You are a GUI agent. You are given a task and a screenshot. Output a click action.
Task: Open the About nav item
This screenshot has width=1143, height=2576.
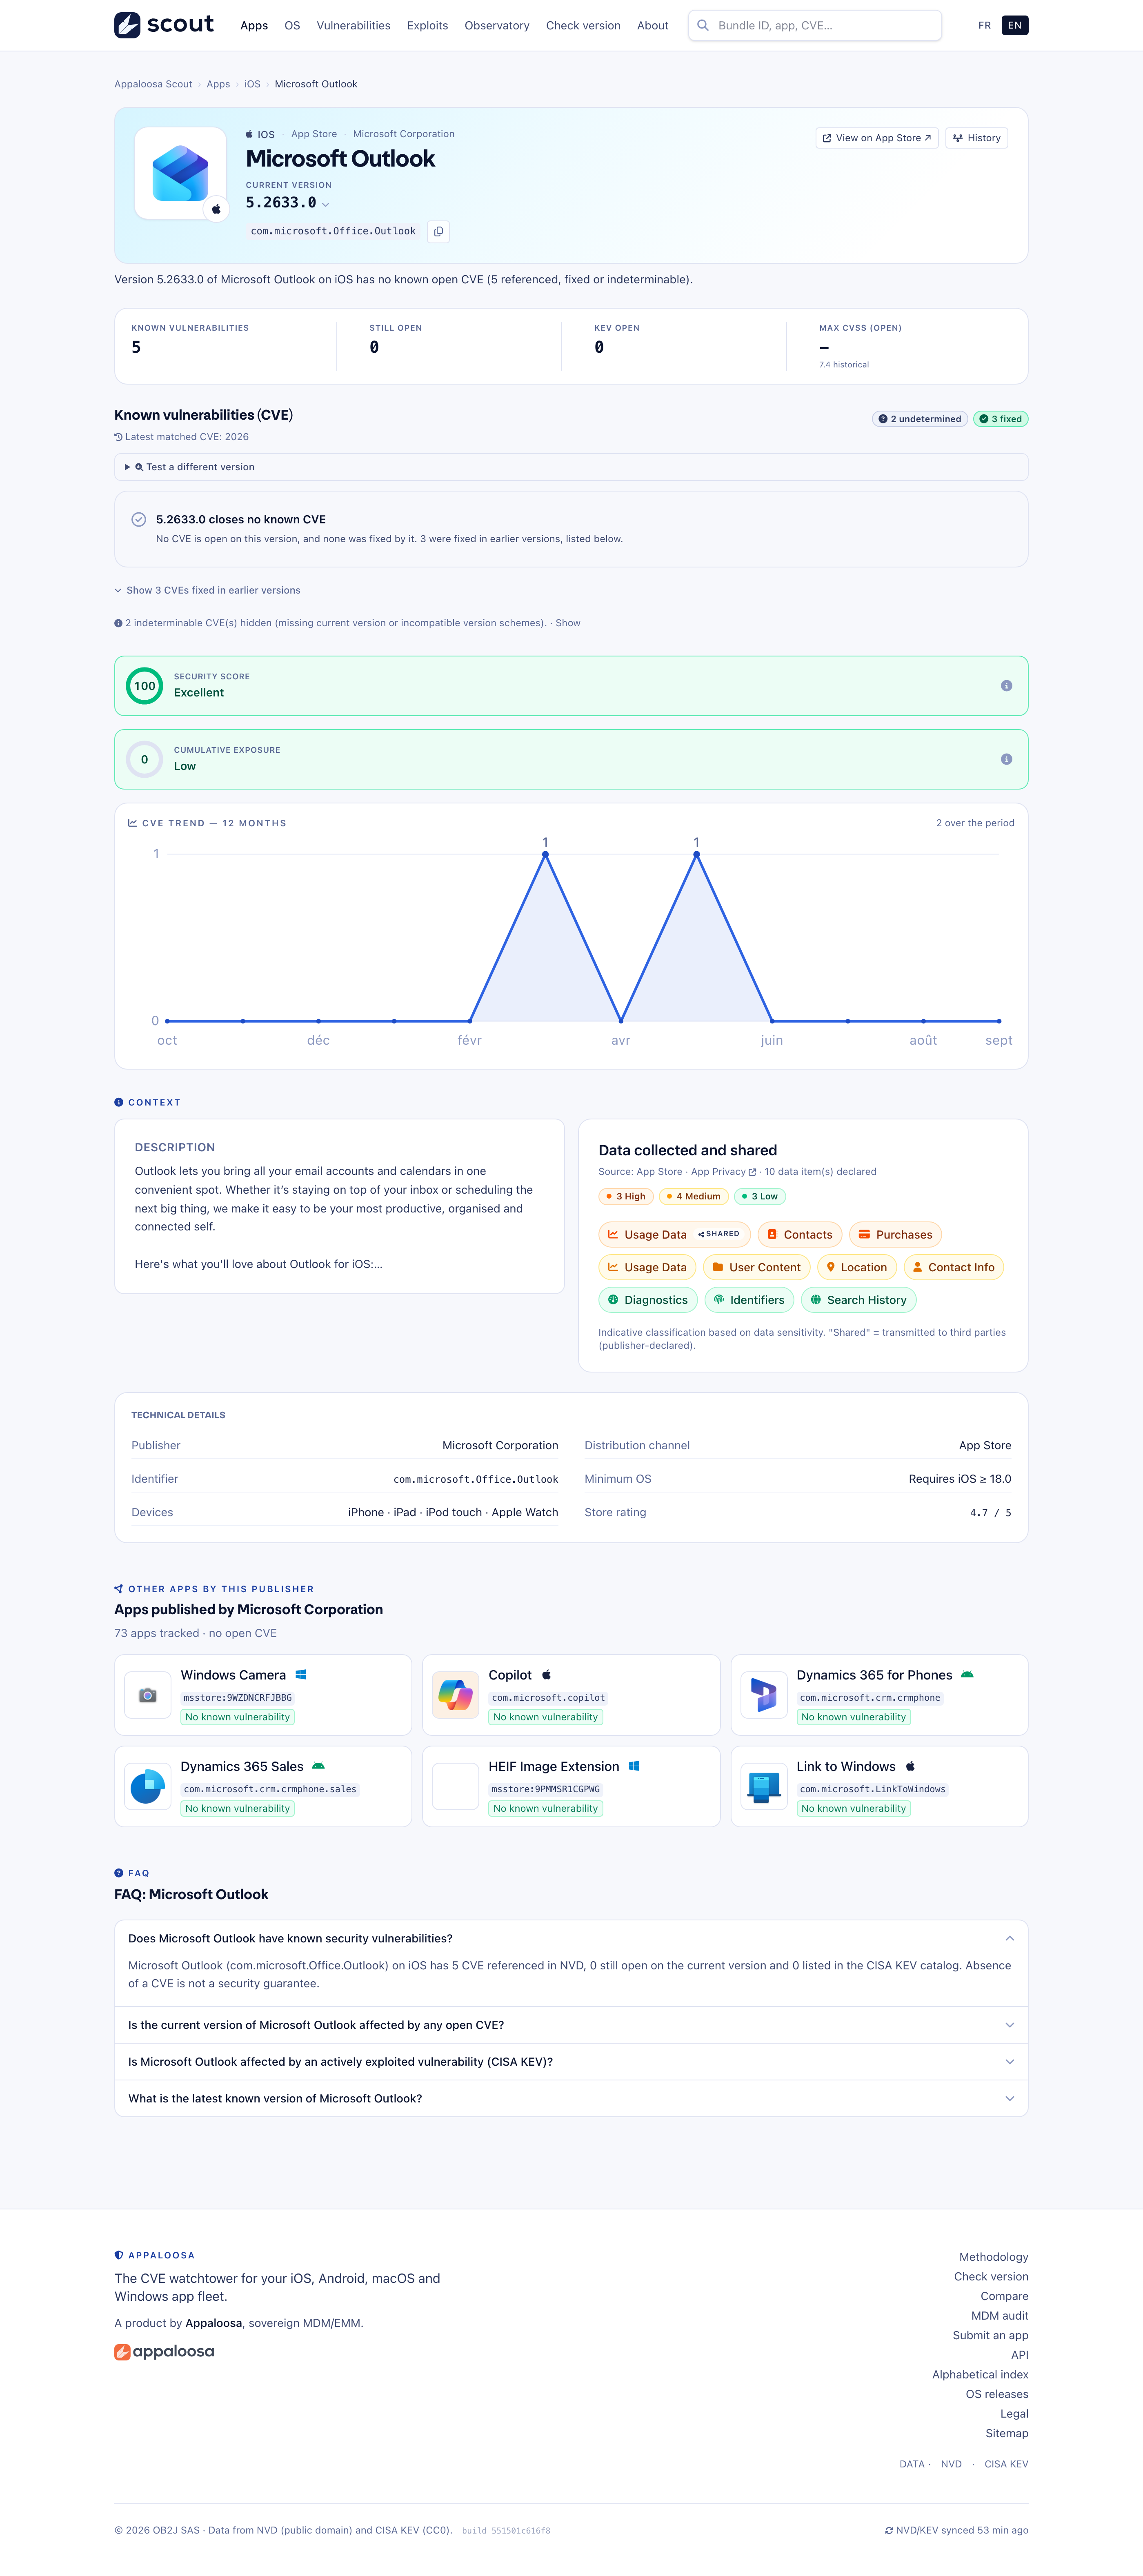pyautogui.click(x=653, y=26)
